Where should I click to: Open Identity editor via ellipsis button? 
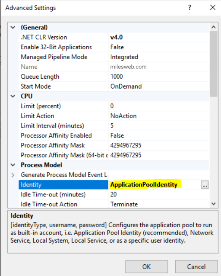pos(205,185)
